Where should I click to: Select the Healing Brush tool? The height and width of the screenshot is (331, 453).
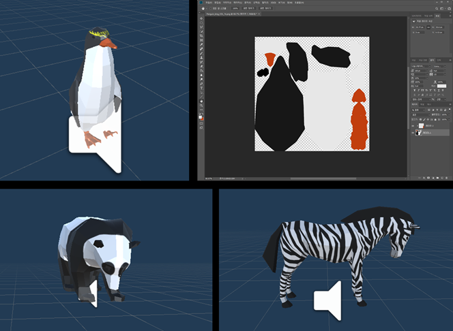(201, 49)
